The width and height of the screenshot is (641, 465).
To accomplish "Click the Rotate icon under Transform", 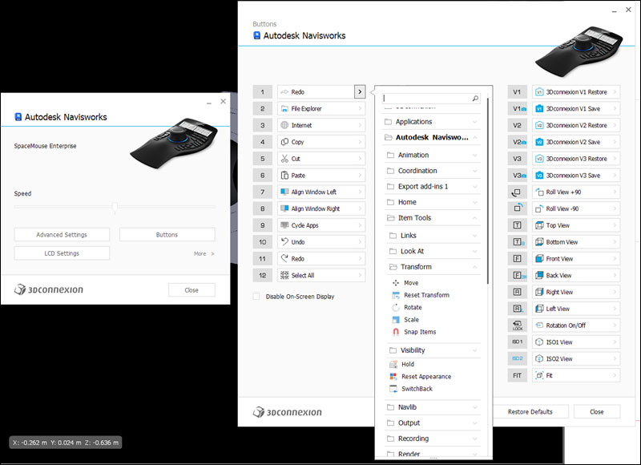I will [x=396, y=307].
